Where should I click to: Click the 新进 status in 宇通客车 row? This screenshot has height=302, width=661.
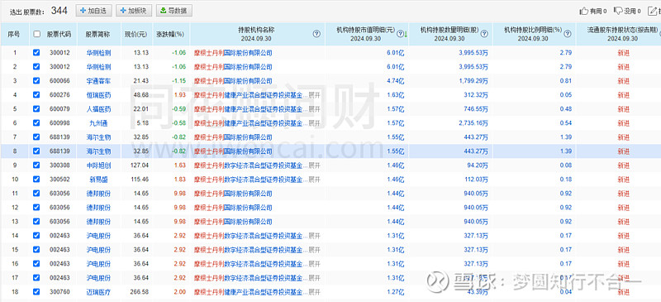pos(624,81)
